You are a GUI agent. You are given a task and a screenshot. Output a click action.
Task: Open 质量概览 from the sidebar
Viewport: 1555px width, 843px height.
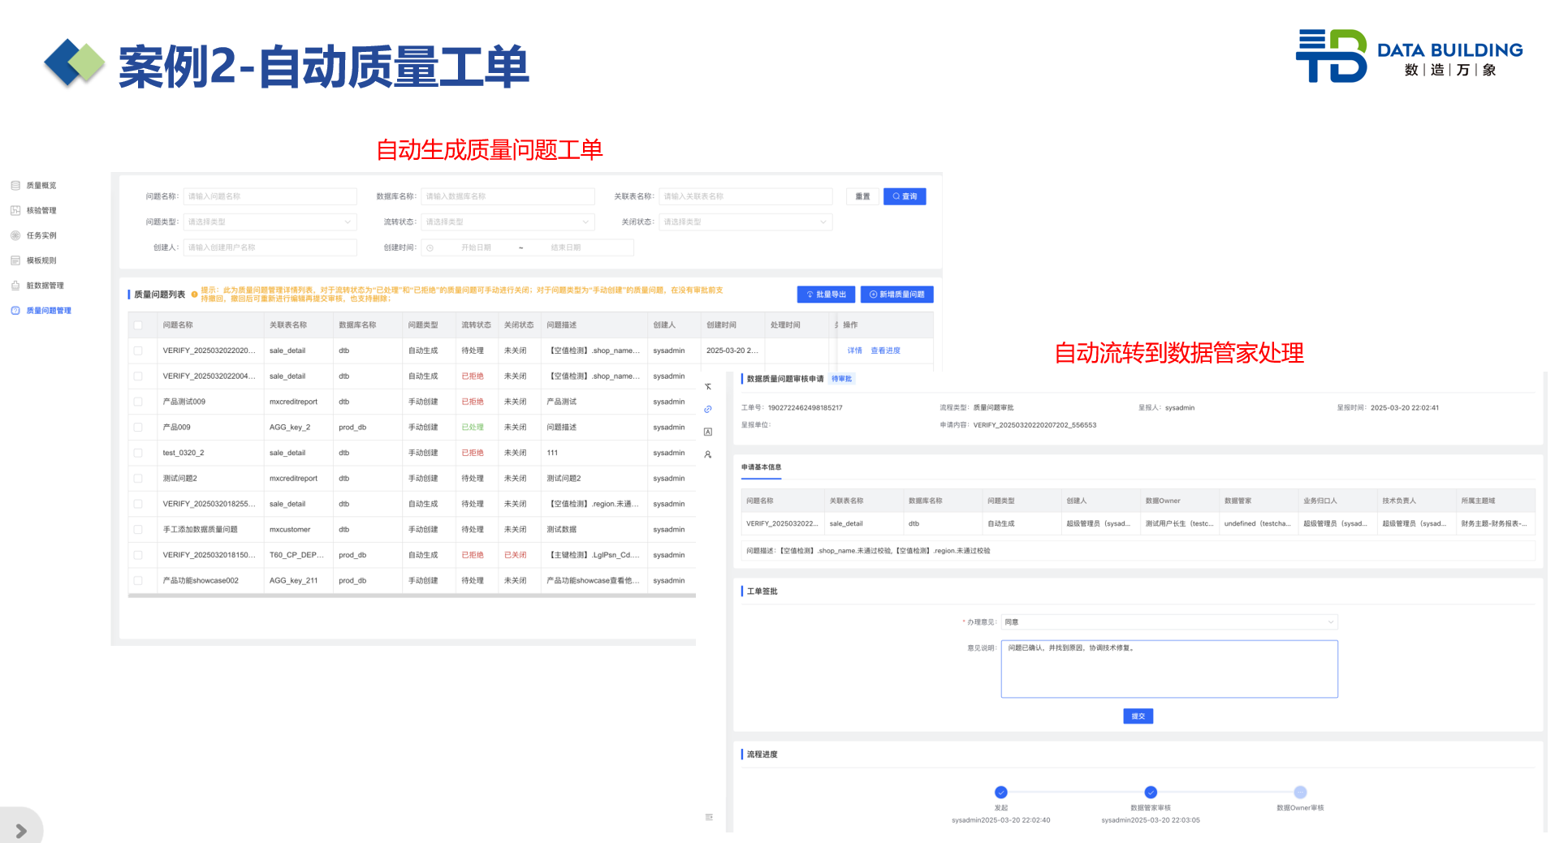[x=41, y=186]
